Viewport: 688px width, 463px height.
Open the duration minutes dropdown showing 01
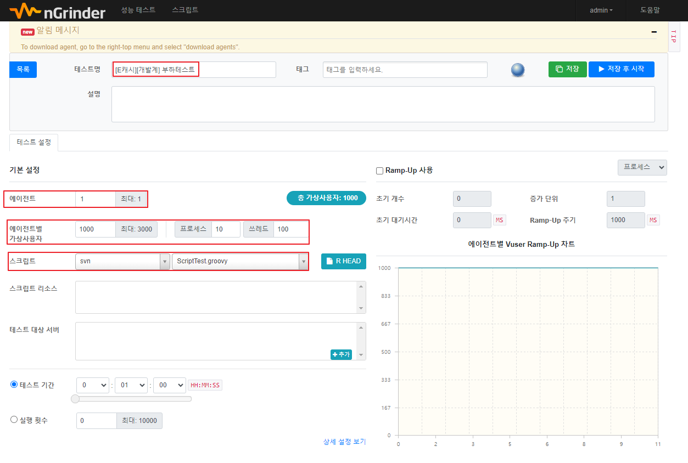point(131,385)
